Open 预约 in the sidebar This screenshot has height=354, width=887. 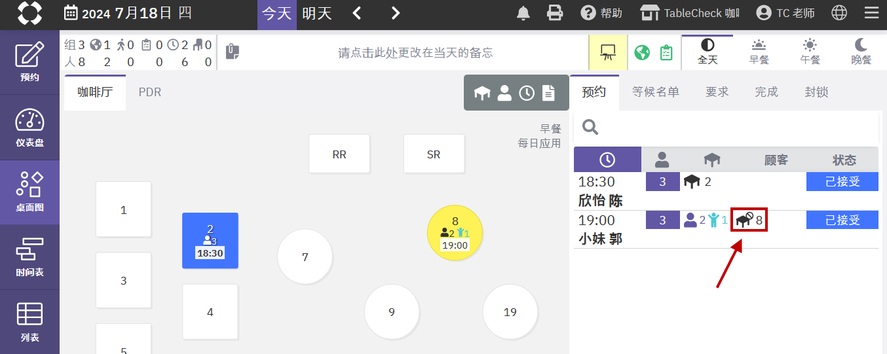[29, 63]
